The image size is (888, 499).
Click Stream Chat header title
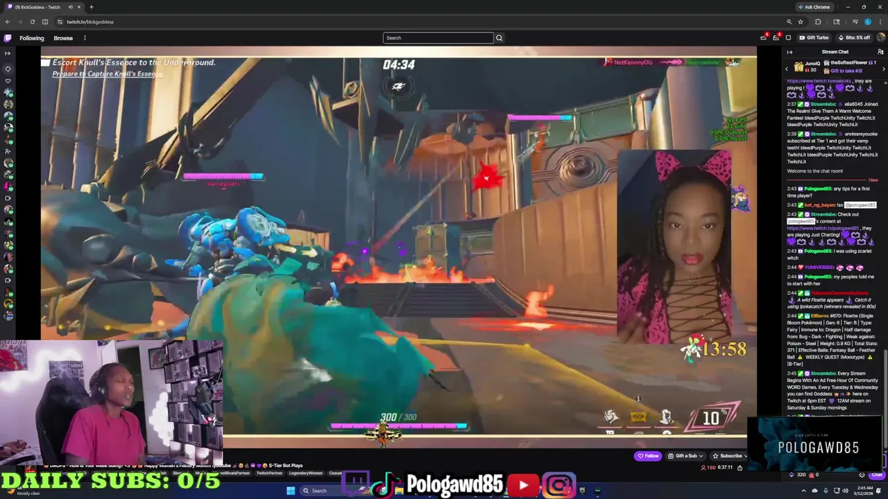tap(835, 52)
